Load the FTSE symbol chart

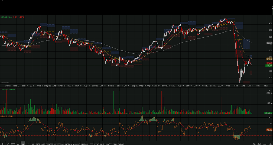[38, 144]
